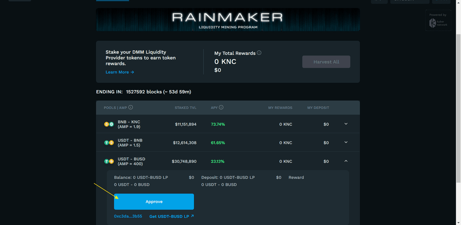Click the 61.65% APY value
461x225 pixels.
[218, 143]
